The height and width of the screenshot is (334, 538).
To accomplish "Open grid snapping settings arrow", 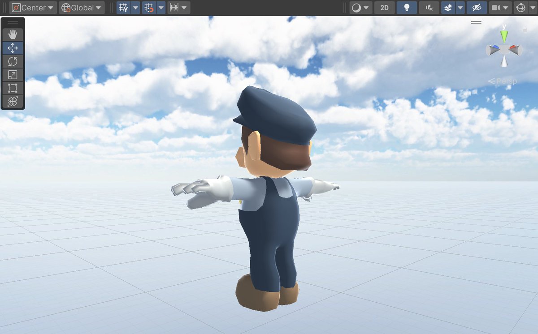I will click(x=161, y=8).
